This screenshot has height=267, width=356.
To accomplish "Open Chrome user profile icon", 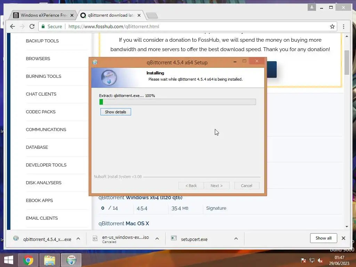I will 312,7.
